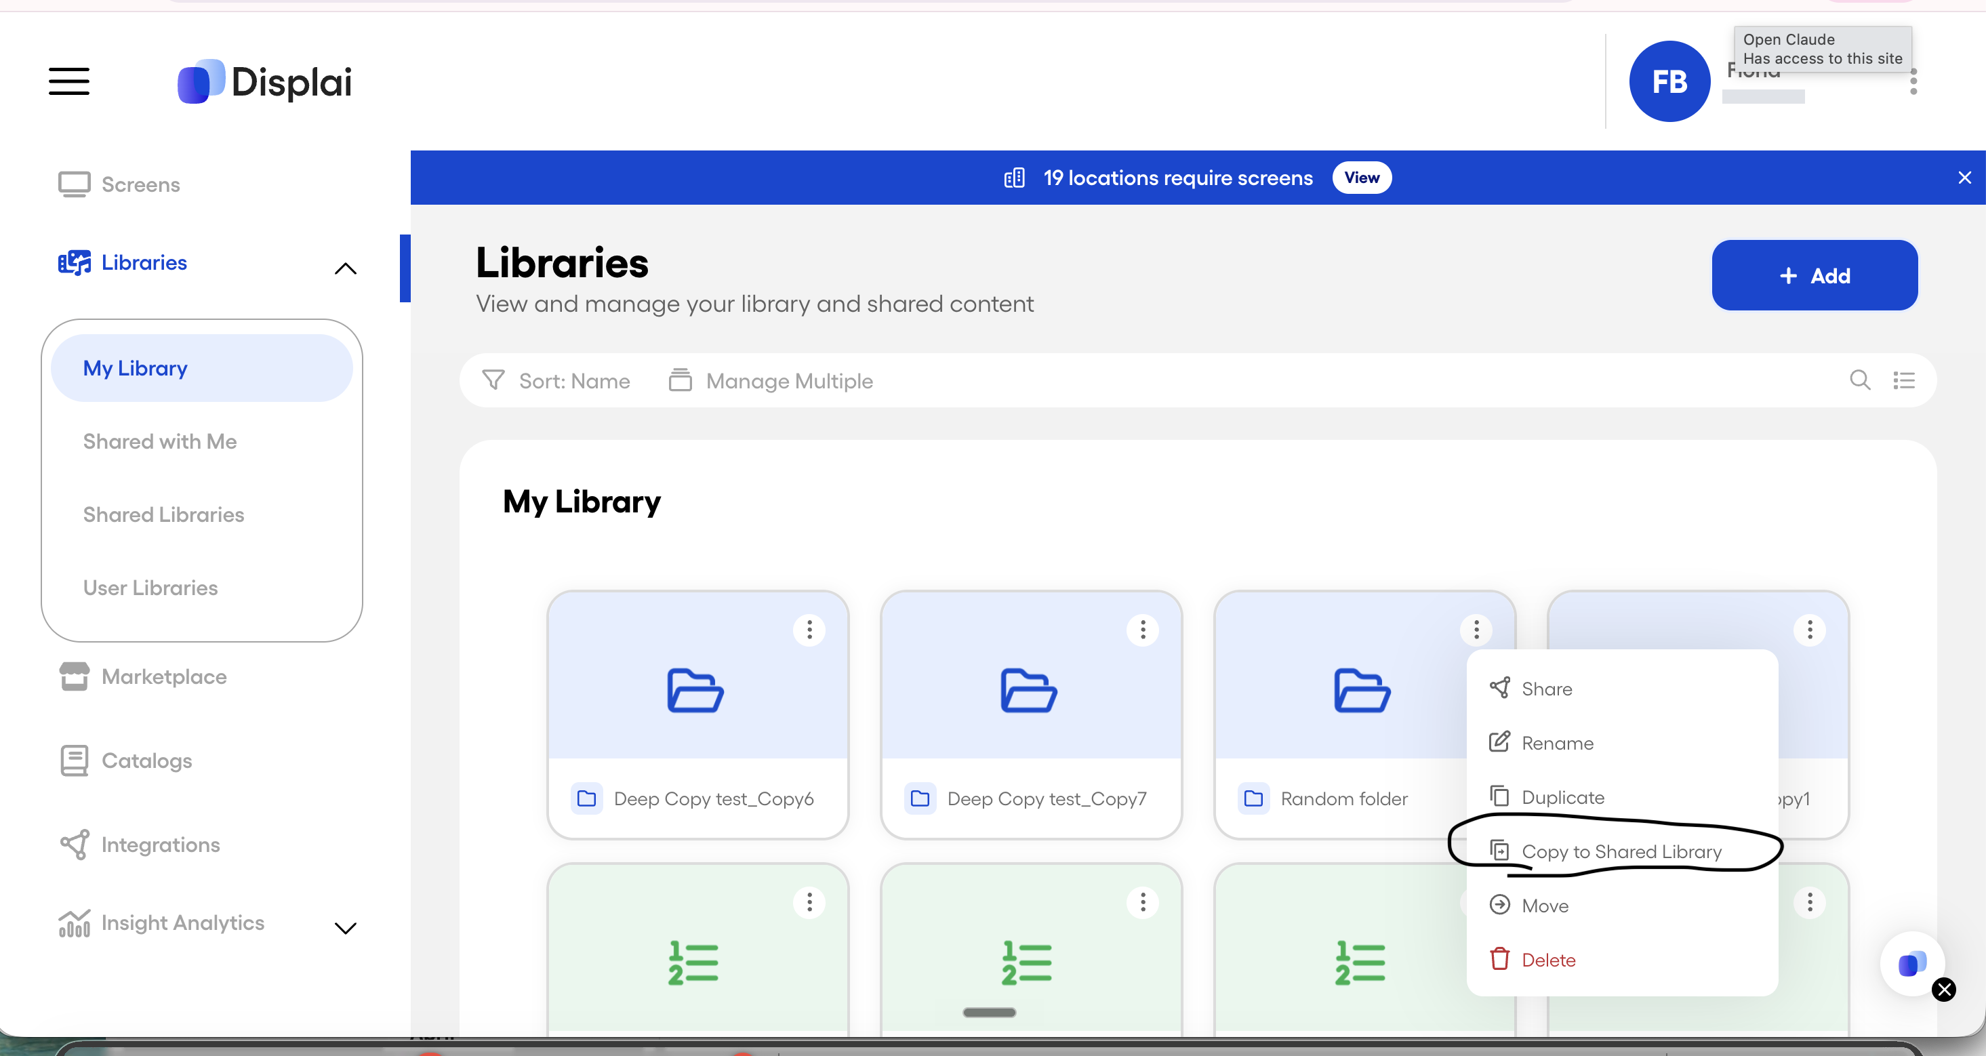Dismiss the 19 locations banner
The height and width of the screenshot is (1056, 1986).
1964,178
